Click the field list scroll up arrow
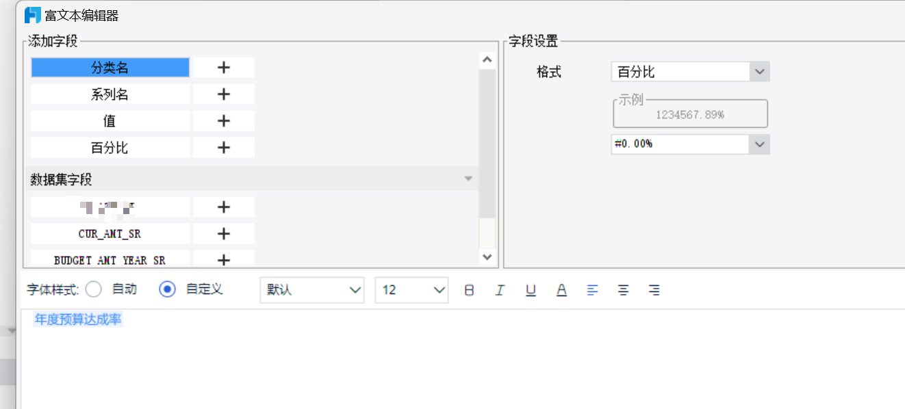Image resolution: width=905 pixels, height=409 pixels. point(487,60)
